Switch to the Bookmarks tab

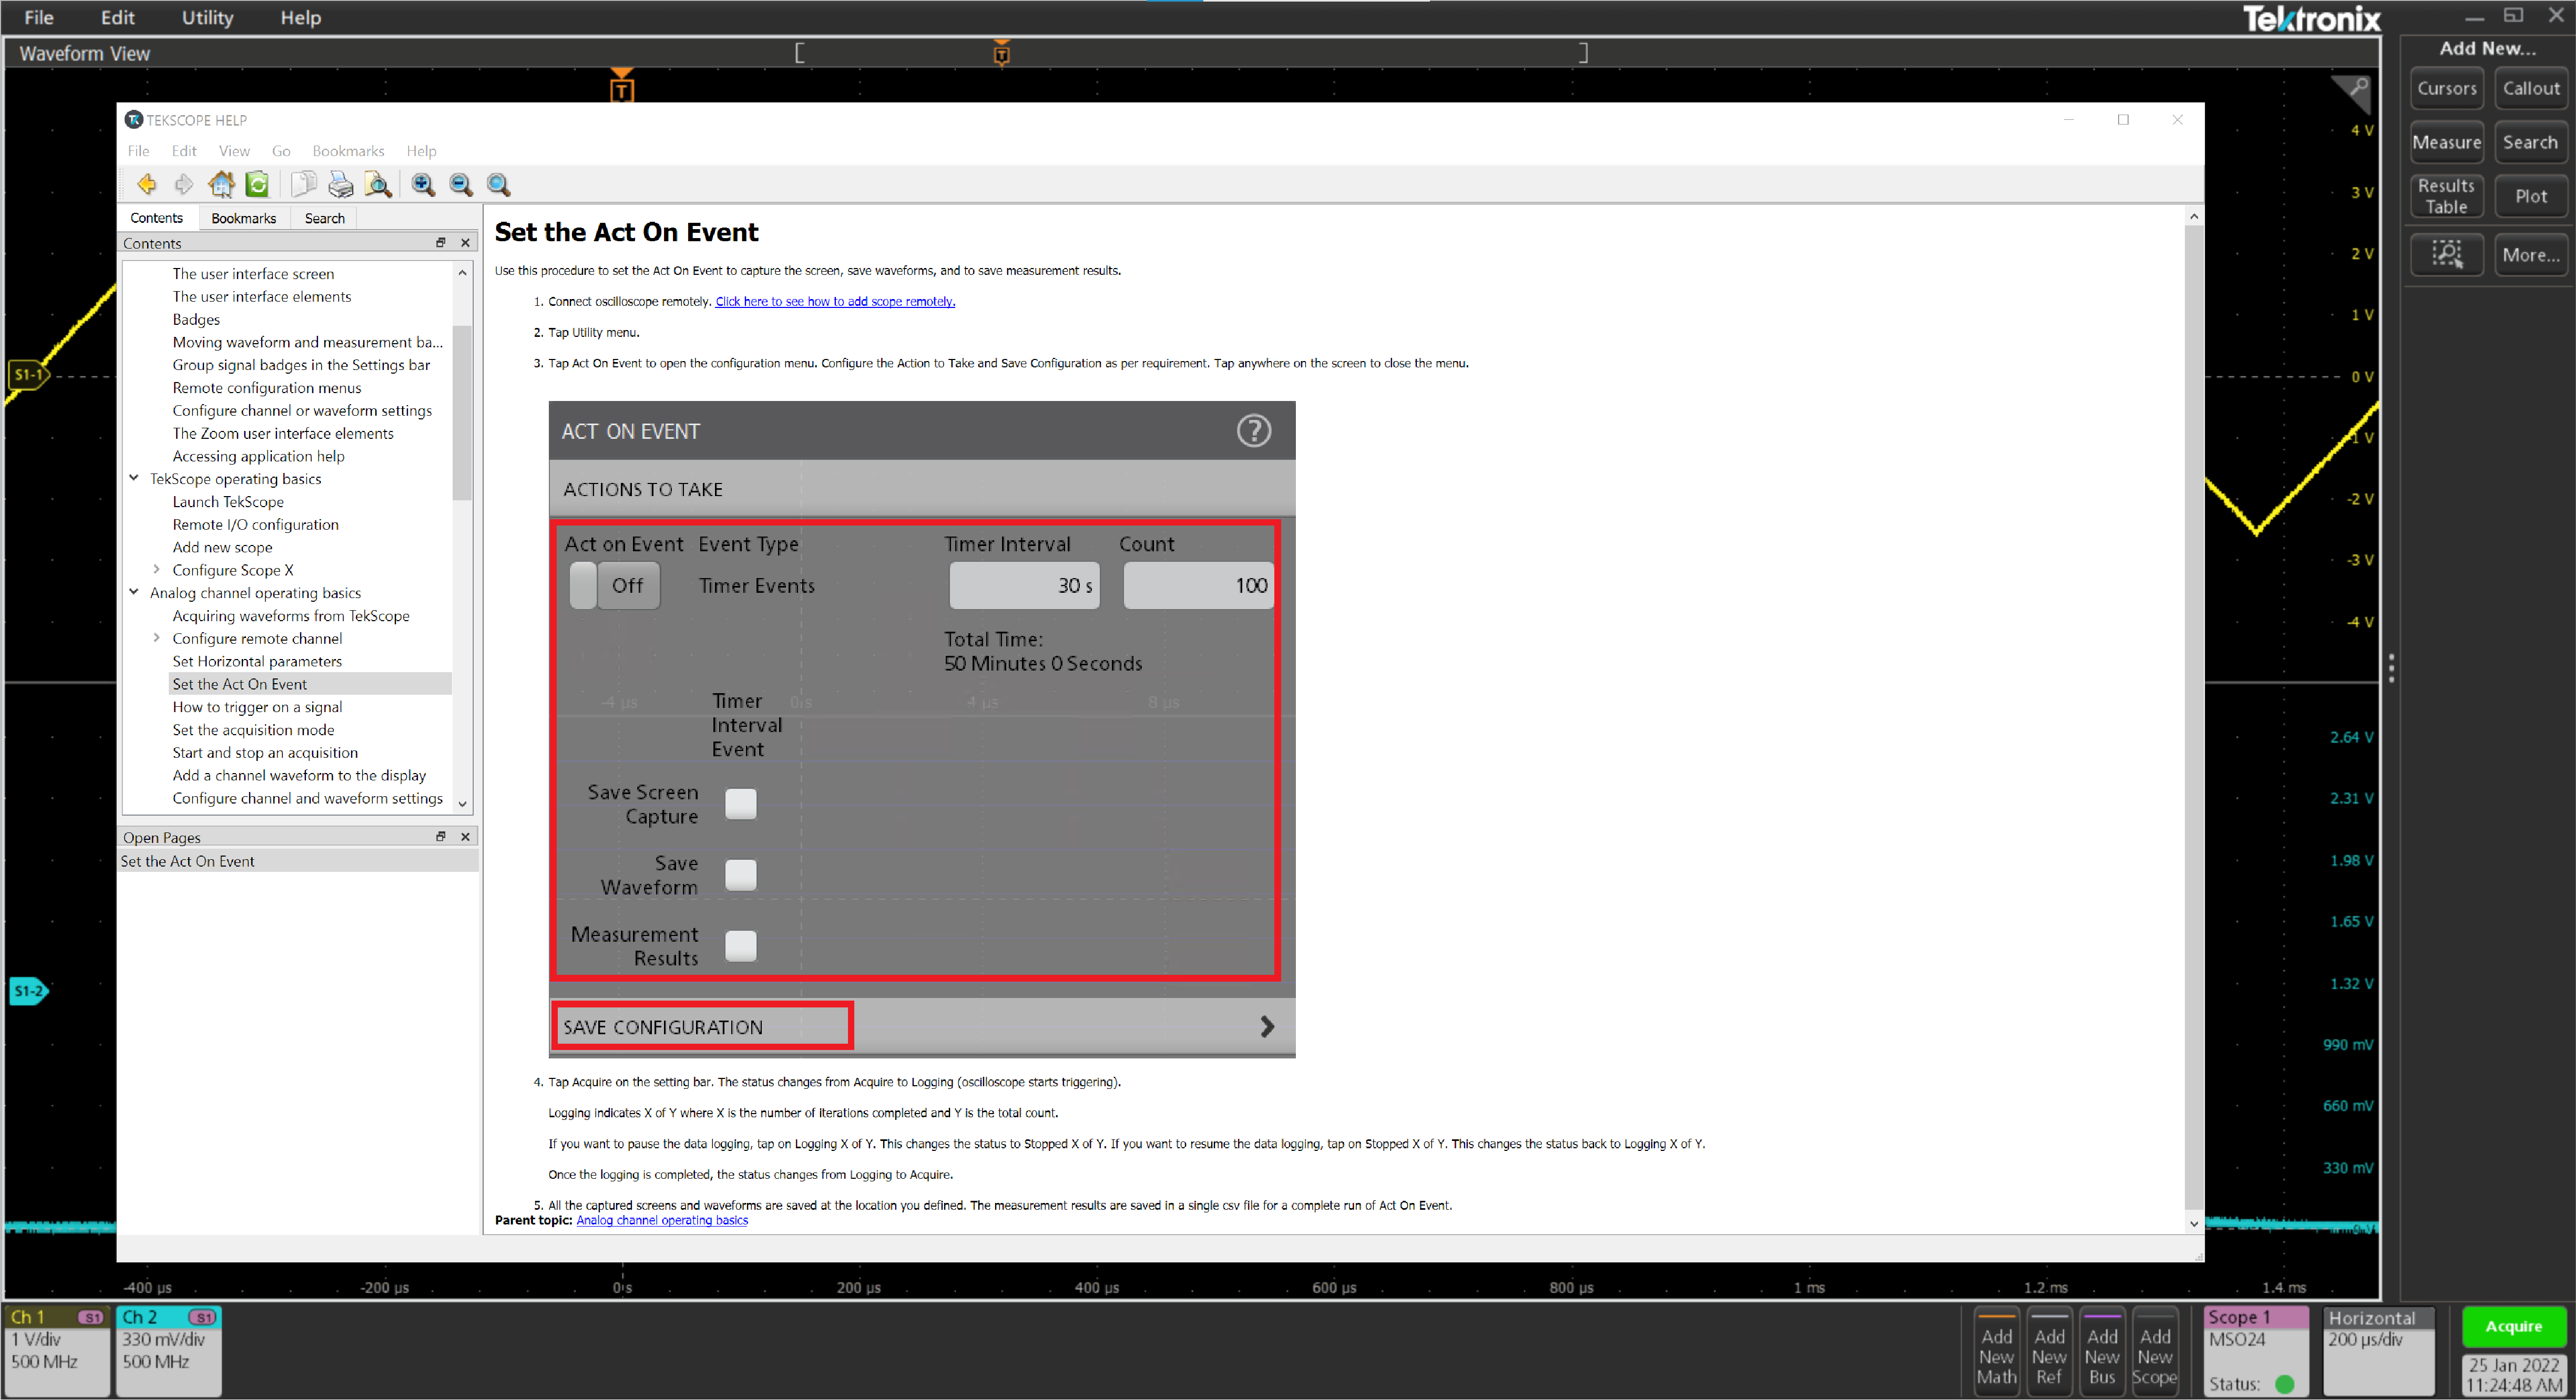click(243, 218)
